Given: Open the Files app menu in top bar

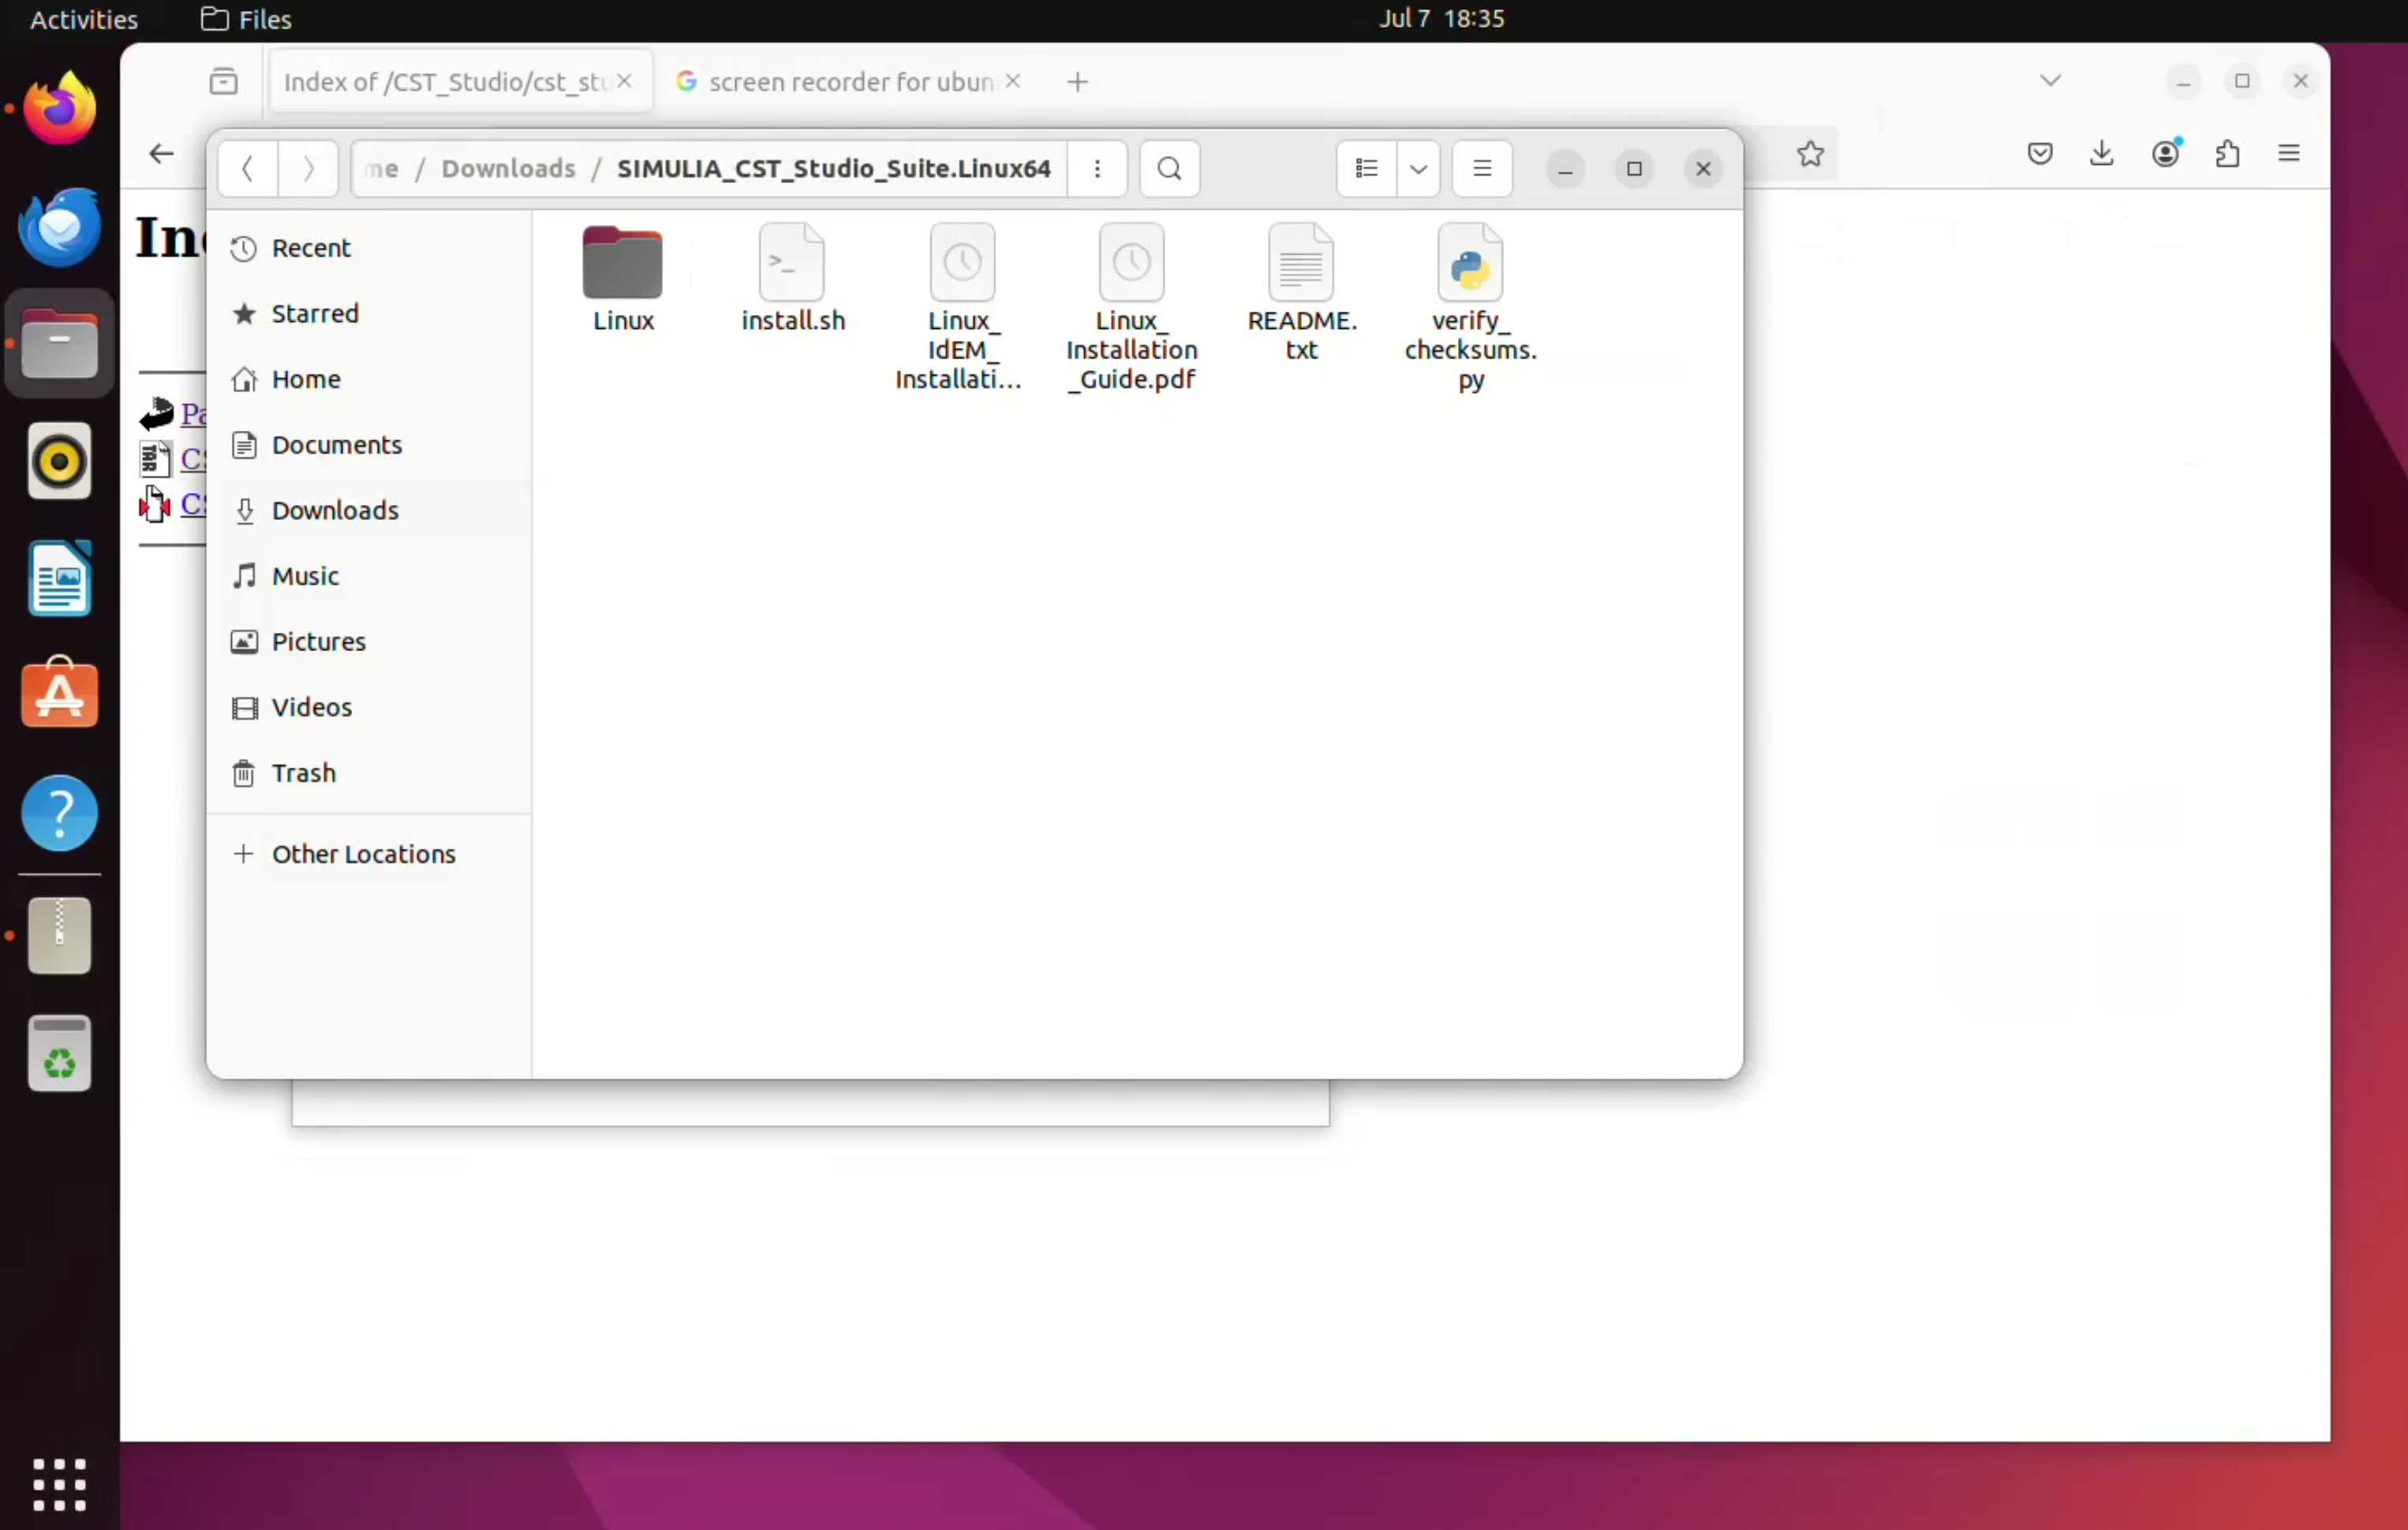Looking at the screenshot, I should [246, 19].
